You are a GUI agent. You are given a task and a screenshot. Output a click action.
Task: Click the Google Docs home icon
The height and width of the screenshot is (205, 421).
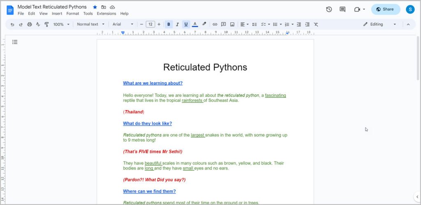pyautogui.click(x=10, y=10)
